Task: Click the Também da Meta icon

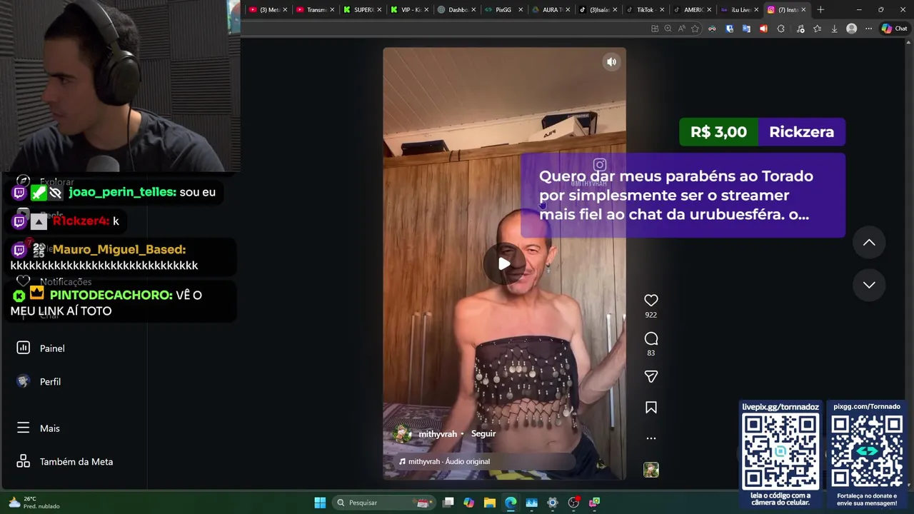Action: pyautogui.click(x=24, y=461)
